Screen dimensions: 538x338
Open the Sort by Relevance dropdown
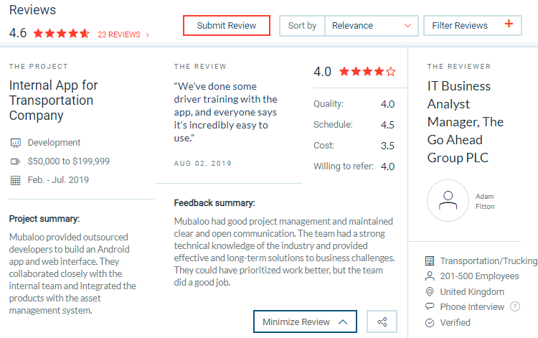372,26
